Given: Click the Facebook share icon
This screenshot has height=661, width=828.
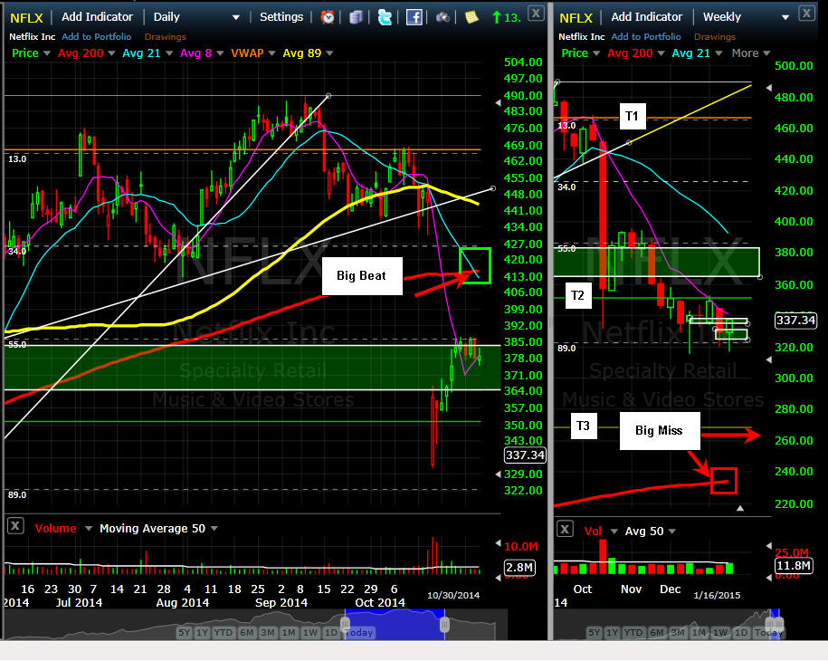Looking at the screenshot, I should point(414,16).
